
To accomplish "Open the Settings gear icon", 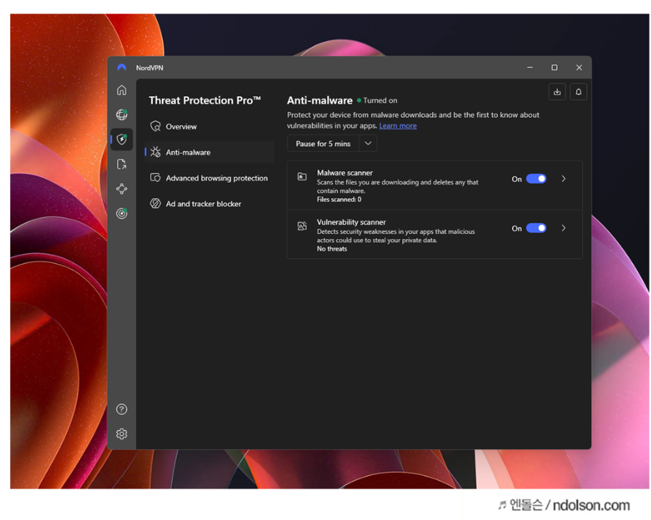I will 122,434.
